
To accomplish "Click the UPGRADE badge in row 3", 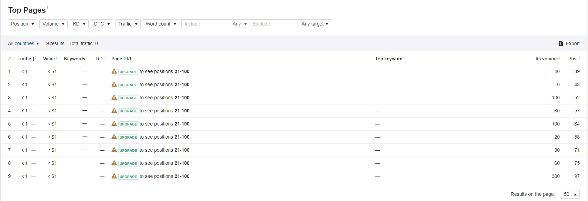I will click(128, 98).
